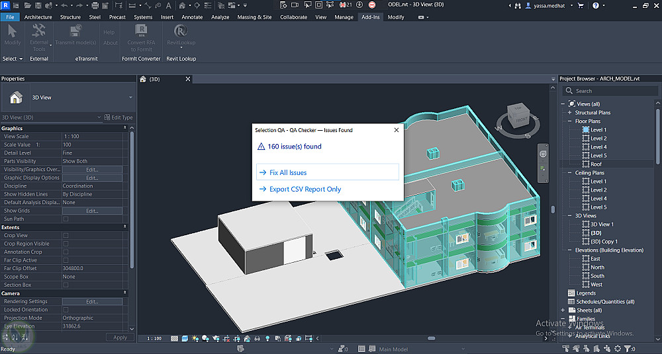This screenshot has width=662, height=354.
Task: Expand the Structural Plans tree node
Action: coord(569,113)
